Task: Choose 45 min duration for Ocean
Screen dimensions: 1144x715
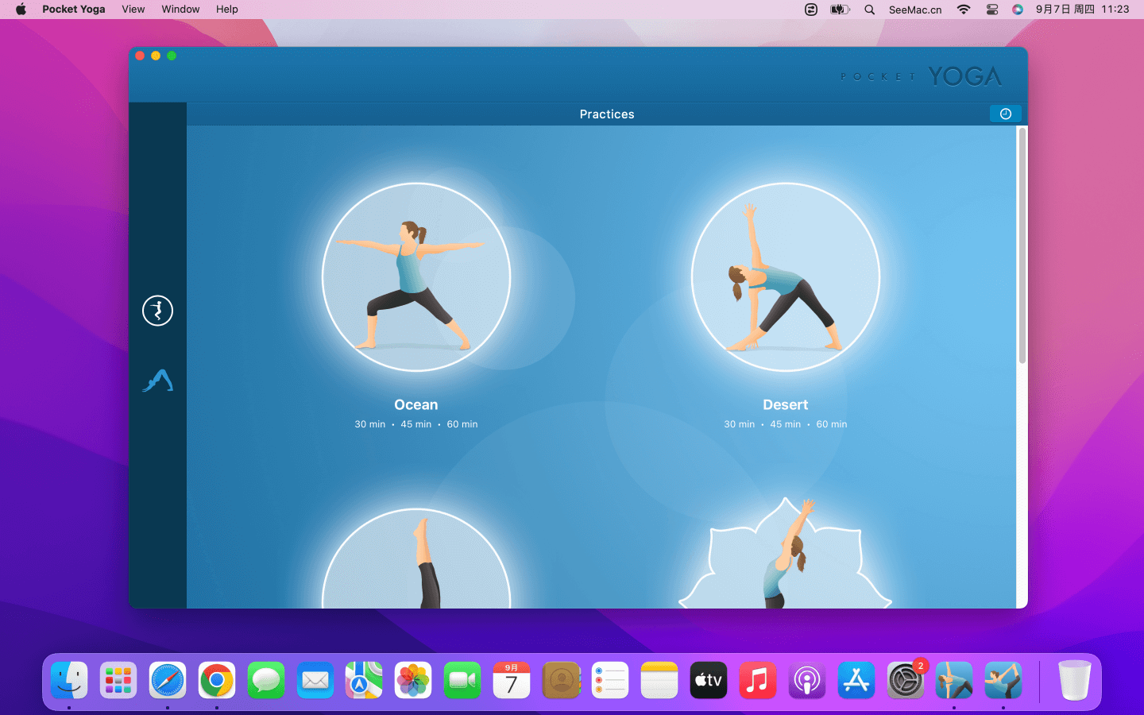Action: point(415,424)
